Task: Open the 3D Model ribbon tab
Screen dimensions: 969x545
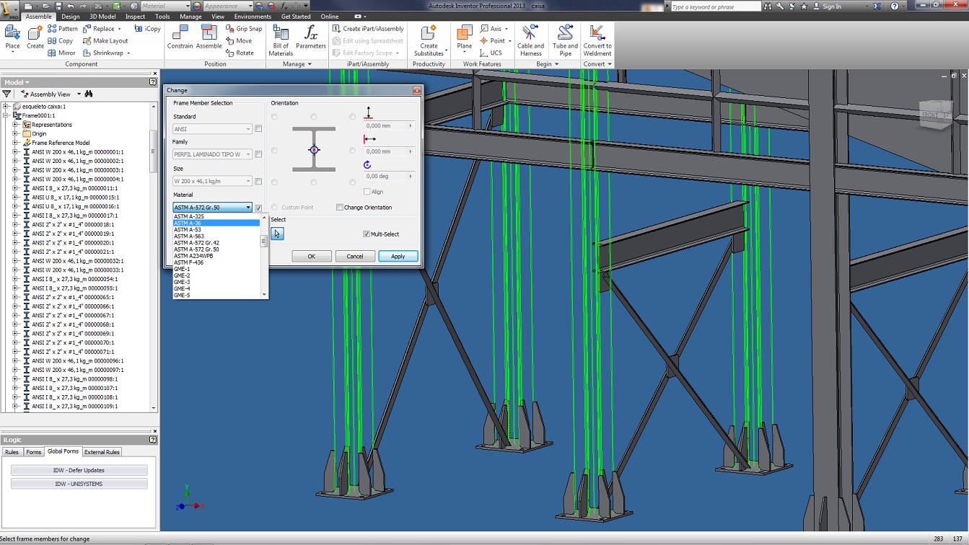Action: [102, 17]
